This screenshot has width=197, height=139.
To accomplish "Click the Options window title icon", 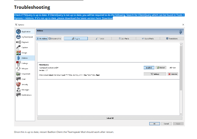I will (16, 25).
